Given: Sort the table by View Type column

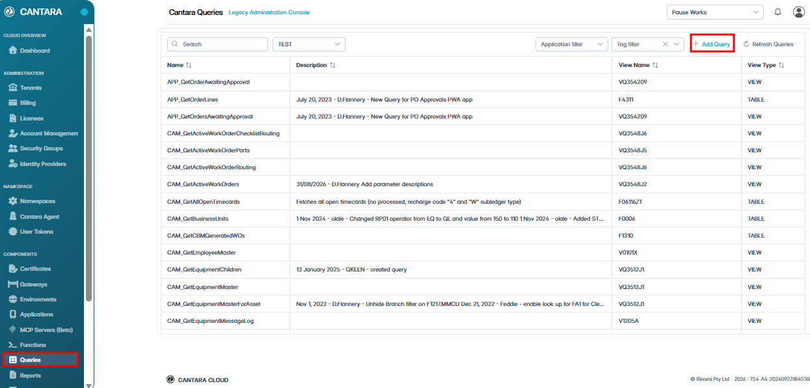Looking at the screenshot, I should pyautogui.click(x=781, y=65).
